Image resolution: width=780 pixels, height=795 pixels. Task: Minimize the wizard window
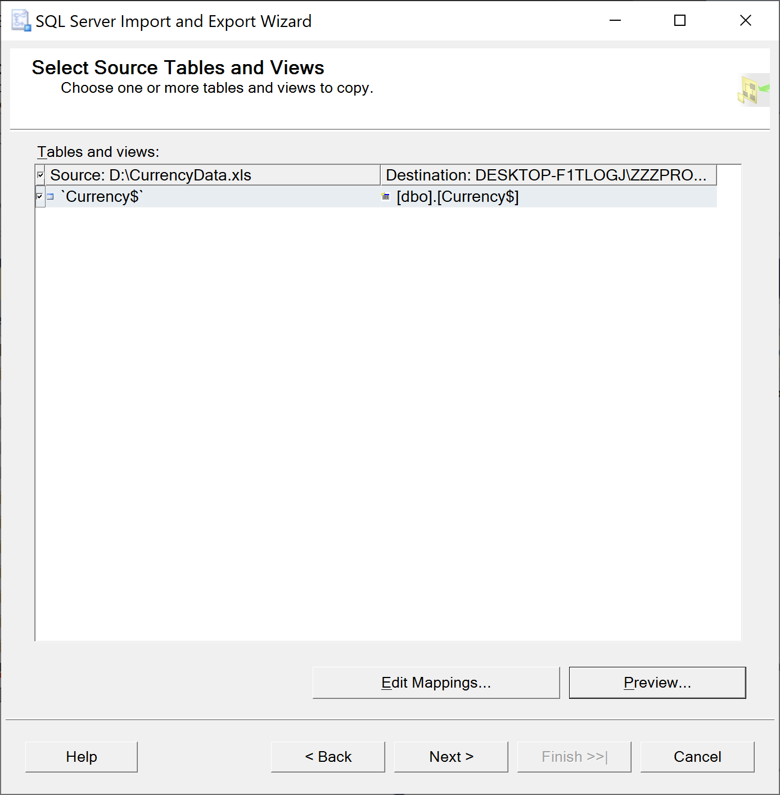pyautogui.click(x=615, y=21)
